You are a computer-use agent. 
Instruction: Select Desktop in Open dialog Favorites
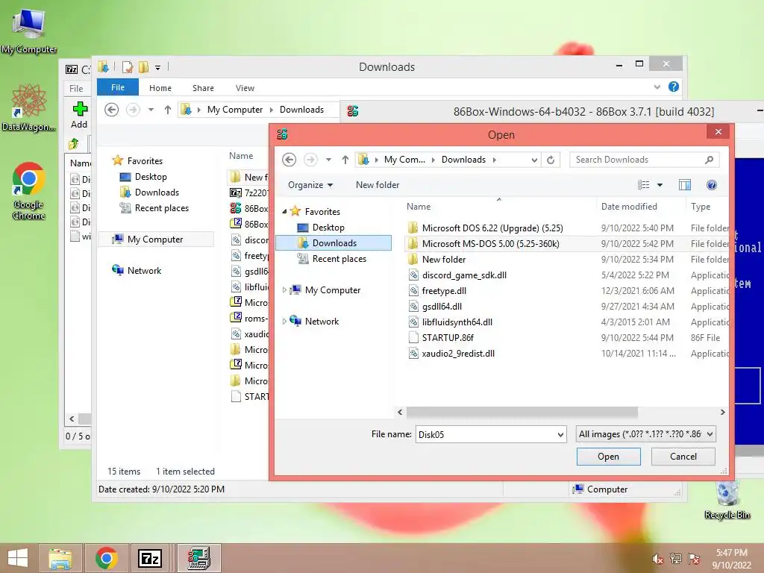(328, 228)
